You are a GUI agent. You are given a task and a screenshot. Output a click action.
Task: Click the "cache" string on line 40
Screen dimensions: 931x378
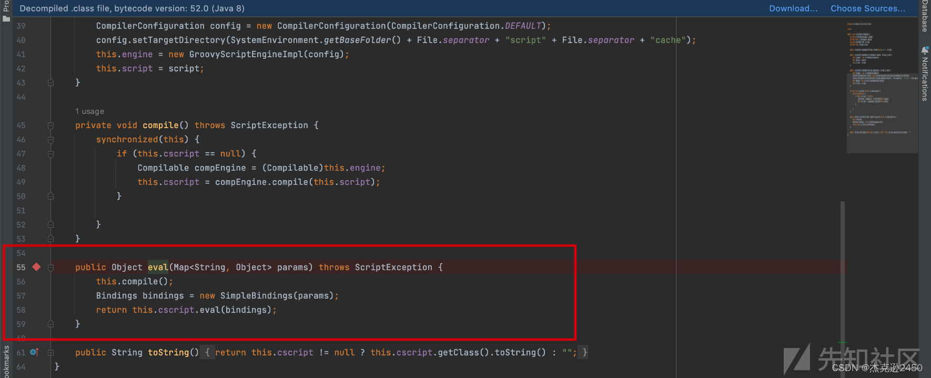point(668,40)
